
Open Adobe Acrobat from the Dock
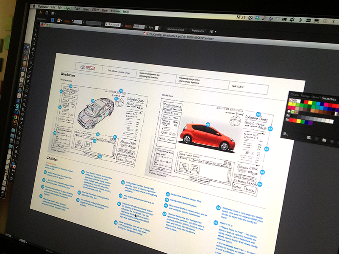(19, 96)
